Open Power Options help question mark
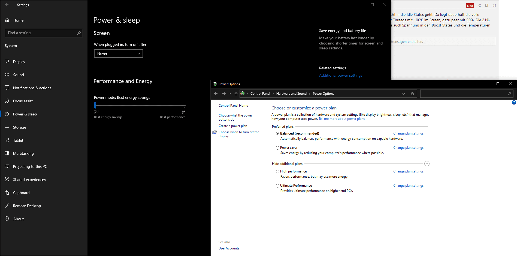 (x=514, y=103)
